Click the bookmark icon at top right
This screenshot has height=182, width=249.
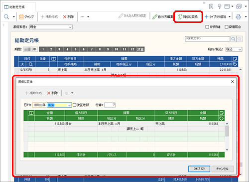tap(211, 6)
